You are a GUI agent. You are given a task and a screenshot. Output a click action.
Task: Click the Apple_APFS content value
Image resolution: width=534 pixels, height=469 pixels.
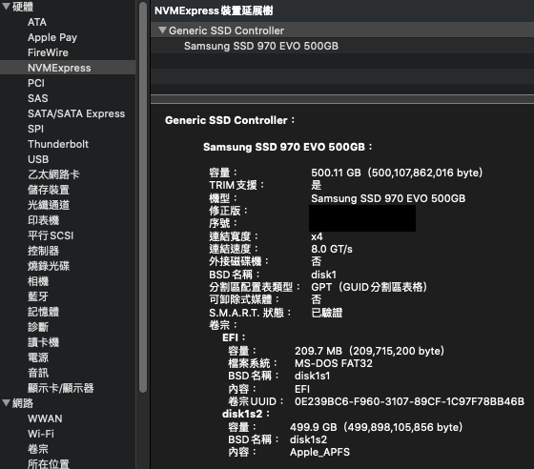pos(319,452)
